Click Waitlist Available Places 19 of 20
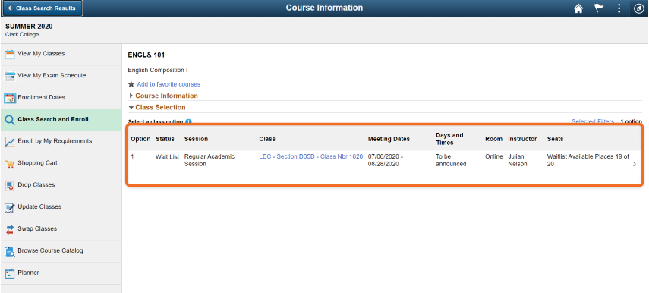 [588, 160]
